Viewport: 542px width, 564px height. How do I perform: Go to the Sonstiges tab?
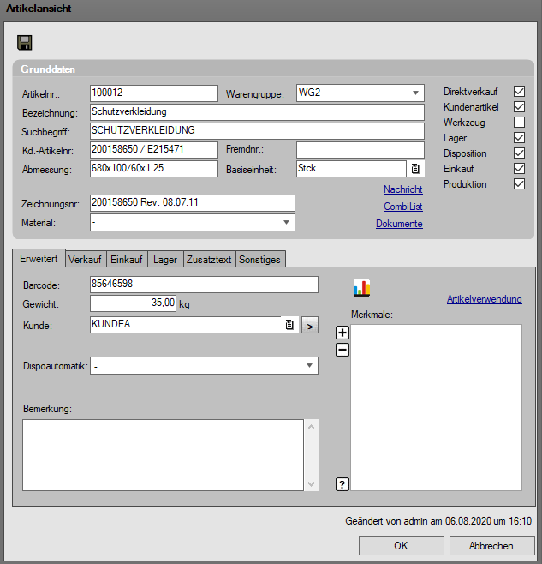(x=259, y=260)
